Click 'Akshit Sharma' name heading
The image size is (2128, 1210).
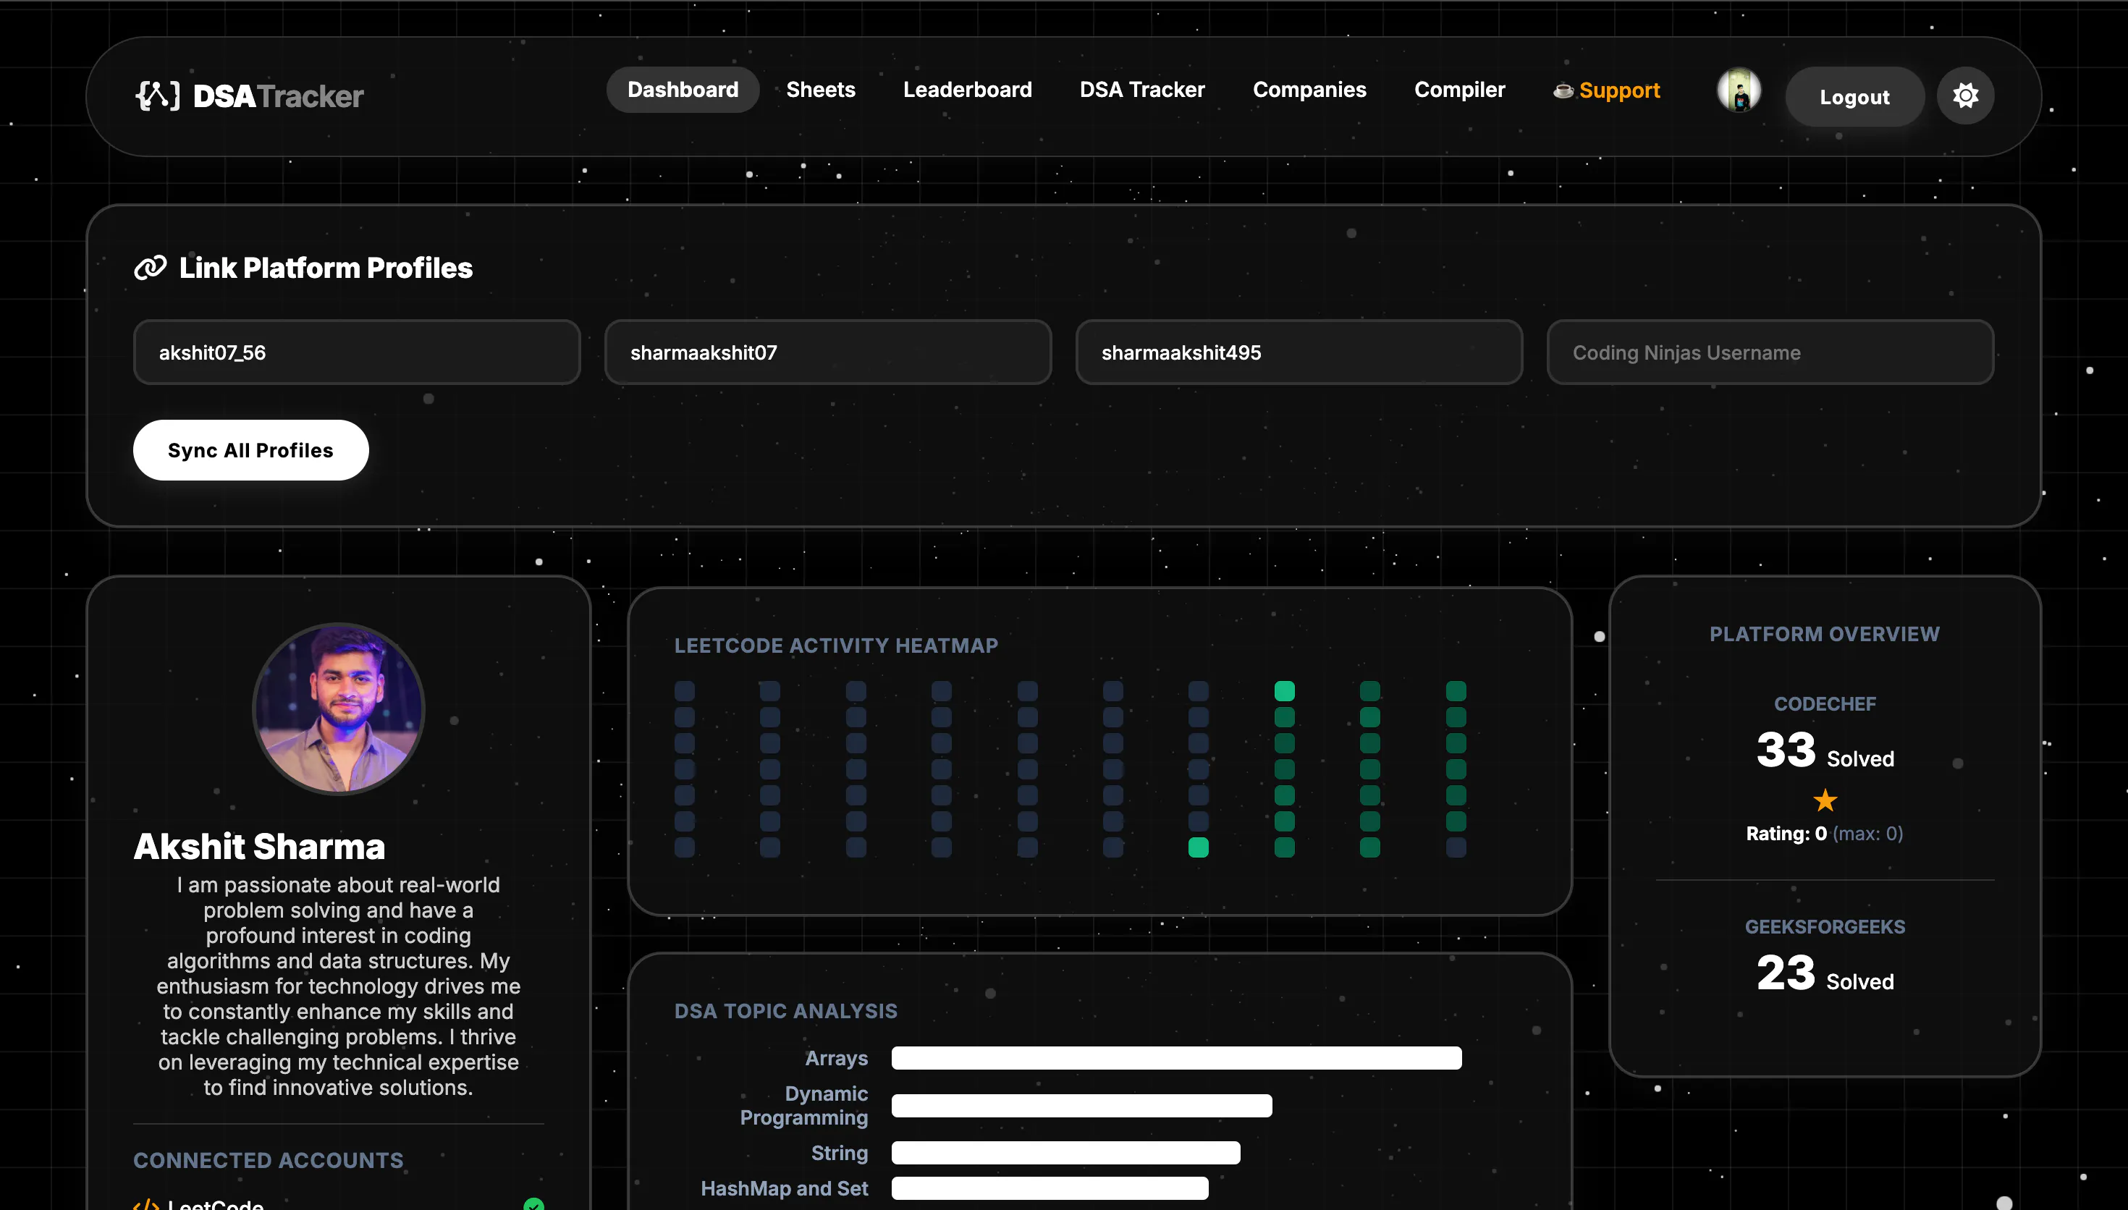click(x=259, y=847)
